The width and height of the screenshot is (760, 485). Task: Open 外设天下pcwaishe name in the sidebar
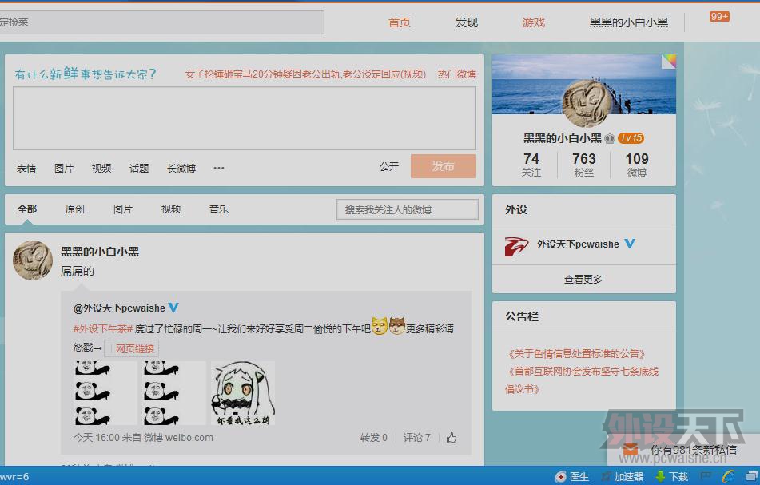pos(578,244)
